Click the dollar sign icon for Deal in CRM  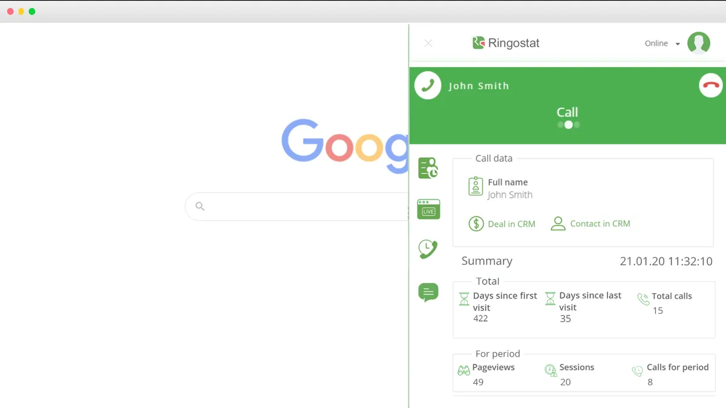click(x=476, y=224)
